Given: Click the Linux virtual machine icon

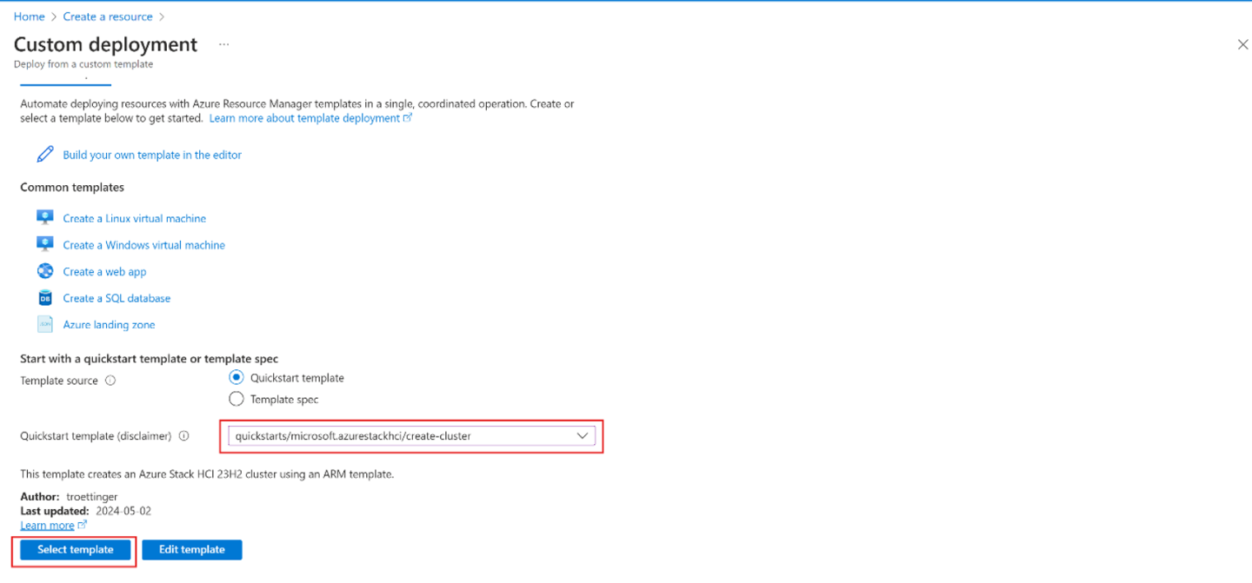Looking at the screenshot, I should 45,217.
